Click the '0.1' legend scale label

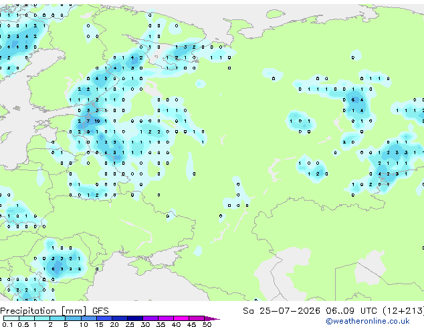7,324
